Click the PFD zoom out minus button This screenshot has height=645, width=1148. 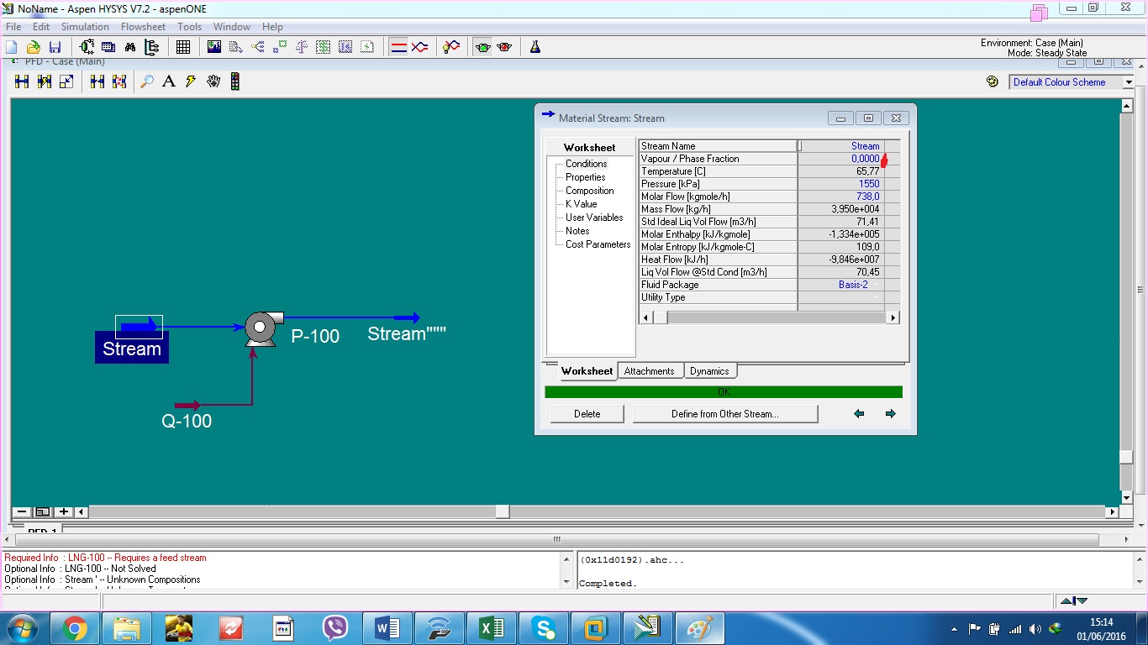coord(22,511)
